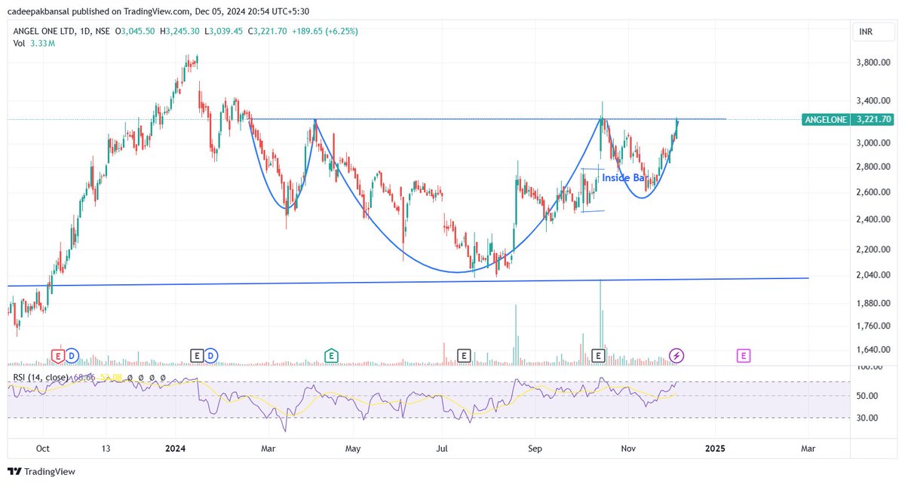The width and height of the screenshot is (905, 484).
Task: Click the red E earnings marker
Action: pos(57,354)
